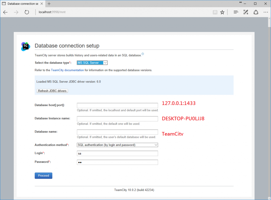Open browser More actions ellipsis menu
This screenshot has height=200, width=271.
(266, 12)
